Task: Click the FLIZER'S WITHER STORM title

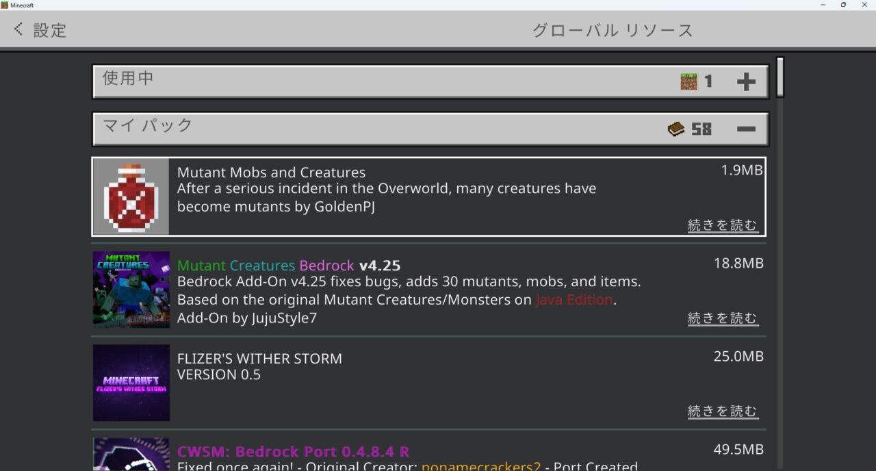Action: coord(259,359)
